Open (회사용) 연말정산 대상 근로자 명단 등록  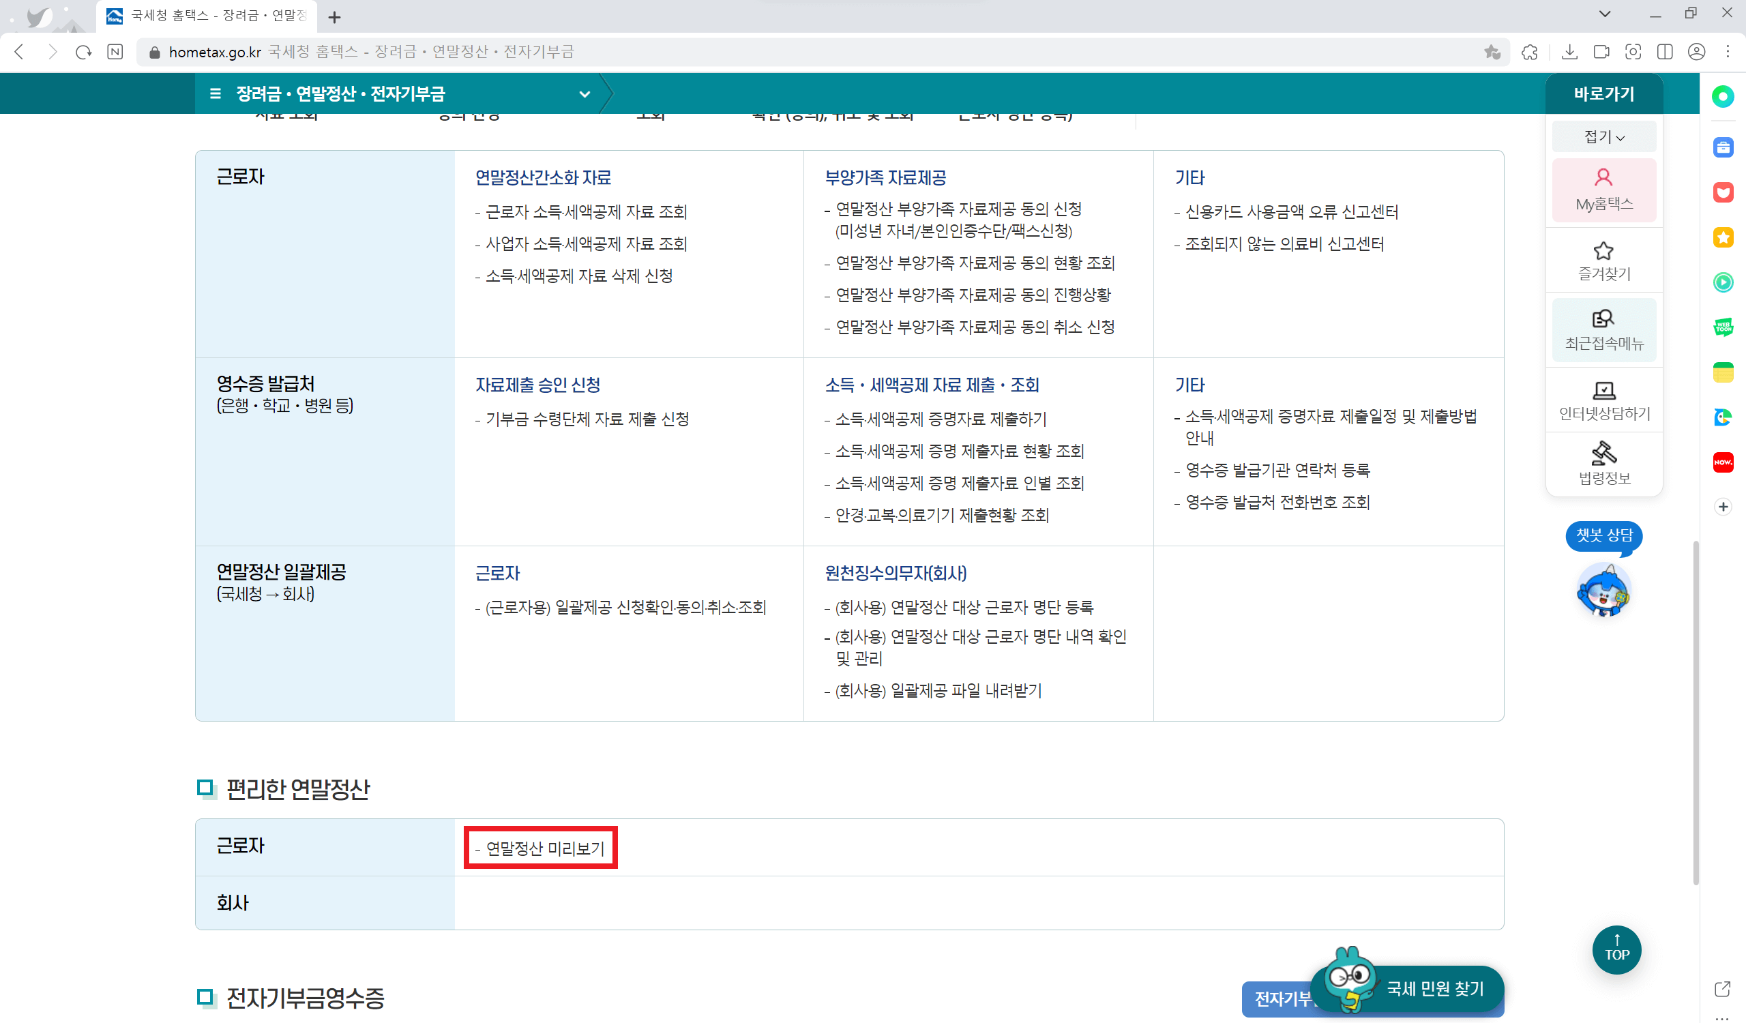coord(964,608)
